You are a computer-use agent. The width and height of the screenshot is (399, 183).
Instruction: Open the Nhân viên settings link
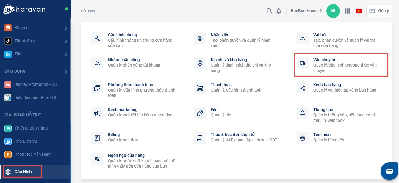coord(220,35)
